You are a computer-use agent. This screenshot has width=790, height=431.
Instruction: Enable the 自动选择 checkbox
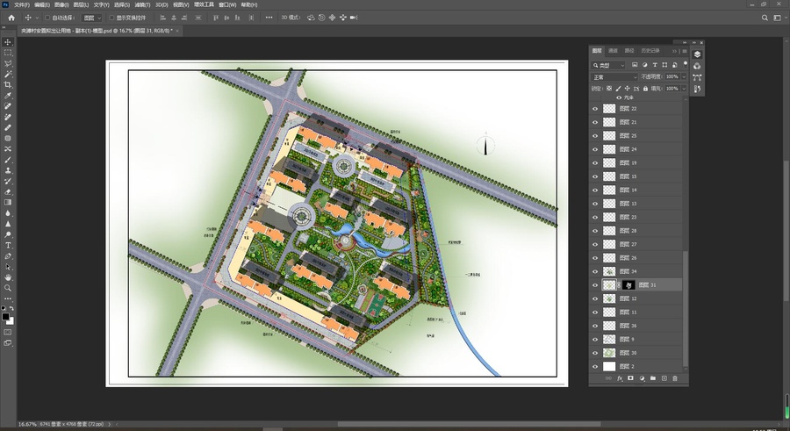point(47,18)
